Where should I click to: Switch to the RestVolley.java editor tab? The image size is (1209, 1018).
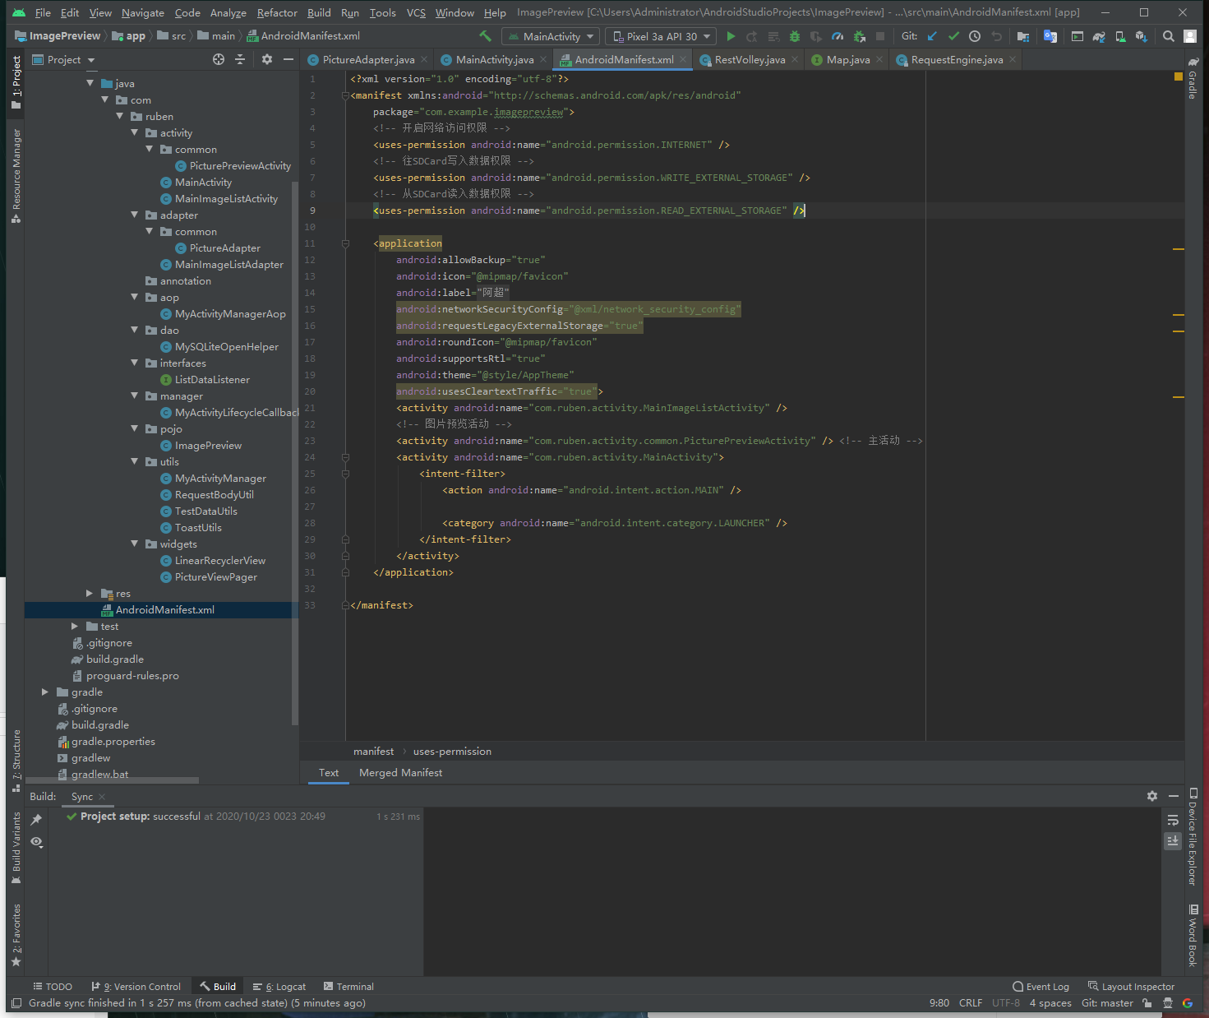749,59
